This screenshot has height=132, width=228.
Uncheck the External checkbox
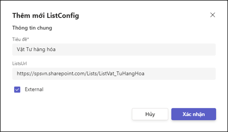(x=17, y=90)
